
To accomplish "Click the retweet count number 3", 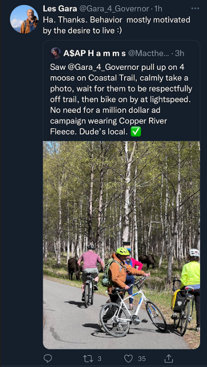I will pos(100,359).
